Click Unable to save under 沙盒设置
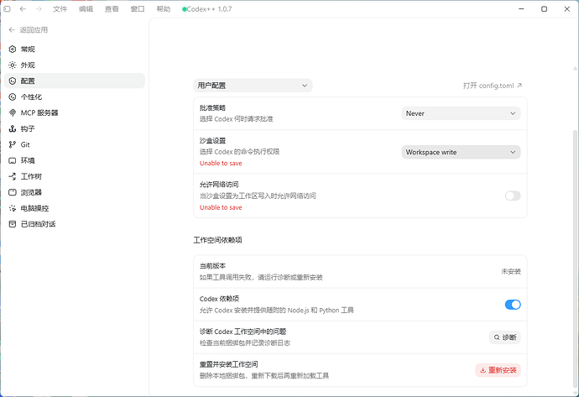This screenshot has height=397, width=579. (221, 163)
